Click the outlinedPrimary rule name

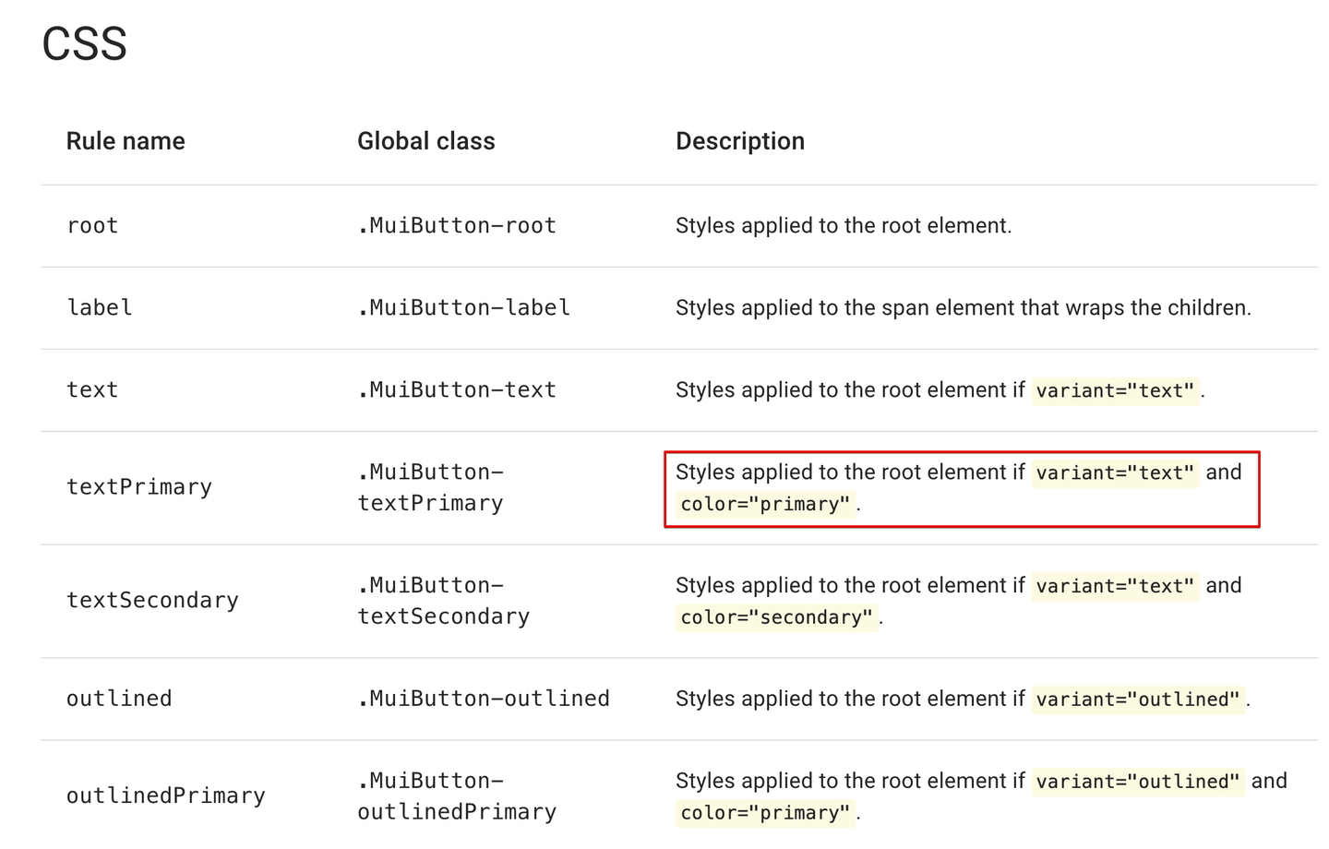coord(166,796)
